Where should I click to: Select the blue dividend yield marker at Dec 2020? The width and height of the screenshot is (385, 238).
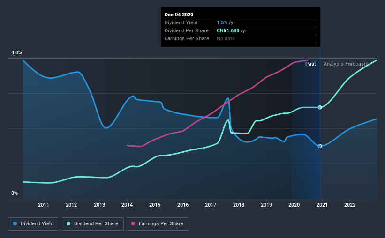[x=320, y=146]
